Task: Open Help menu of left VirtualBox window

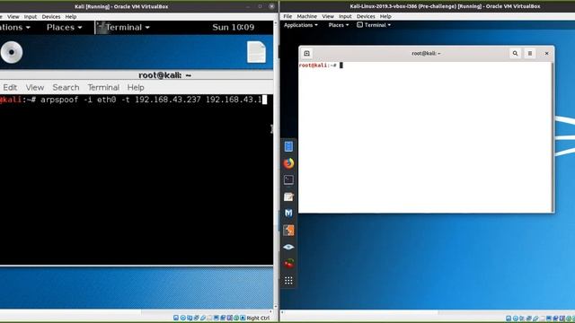Action: (71, 17)
